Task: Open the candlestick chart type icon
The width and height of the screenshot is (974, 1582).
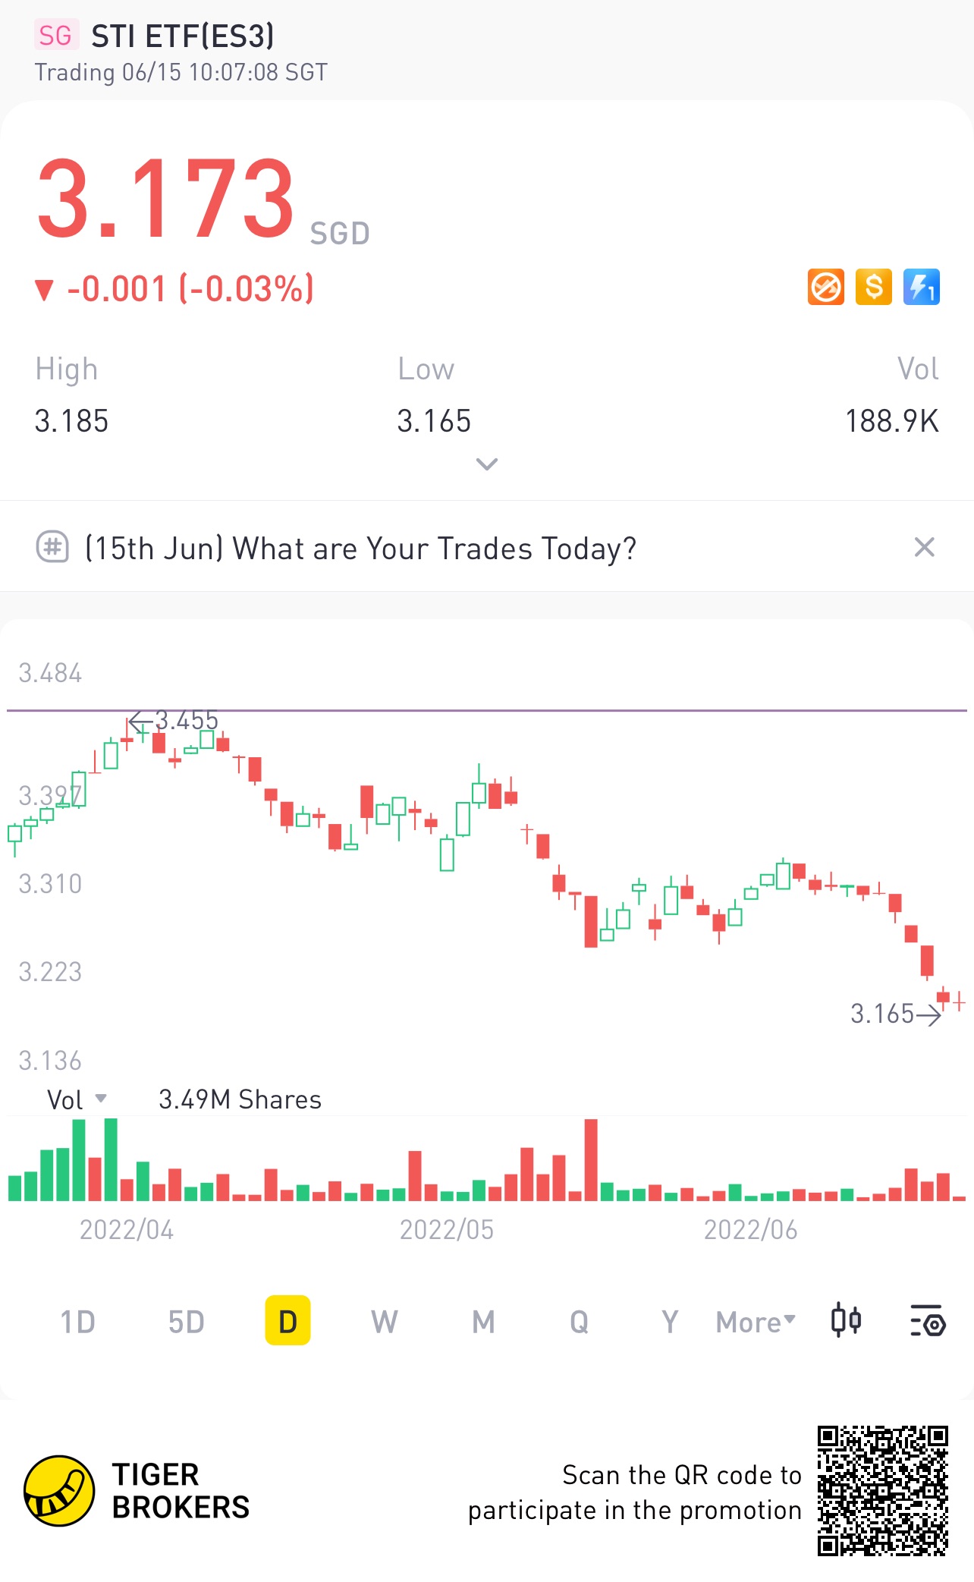Action: (846, 1321)
